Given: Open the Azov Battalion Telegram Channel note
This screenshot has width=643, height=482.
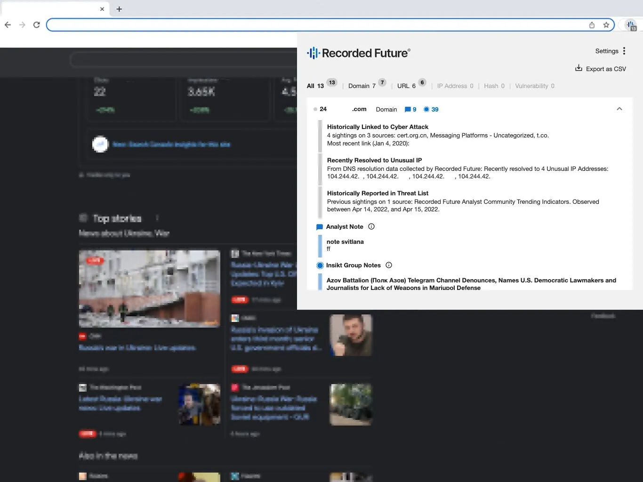Looking at the screenshot, I should (x=471, y=284).
